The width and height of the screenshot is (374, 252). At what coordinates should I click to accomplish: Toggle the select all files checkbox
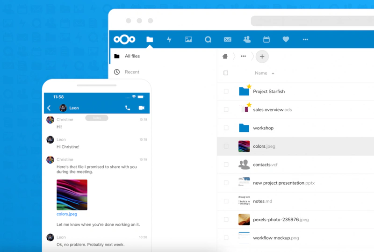coord(226,73)
